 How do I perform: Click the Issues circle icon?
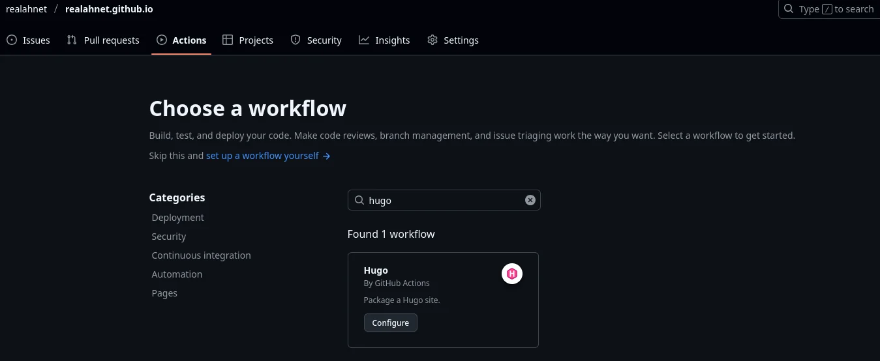click(12, 40)
